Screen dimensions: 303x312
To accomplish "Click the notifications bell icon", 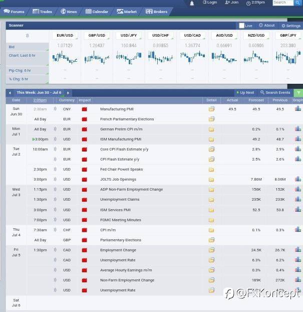I will (192, 3).
